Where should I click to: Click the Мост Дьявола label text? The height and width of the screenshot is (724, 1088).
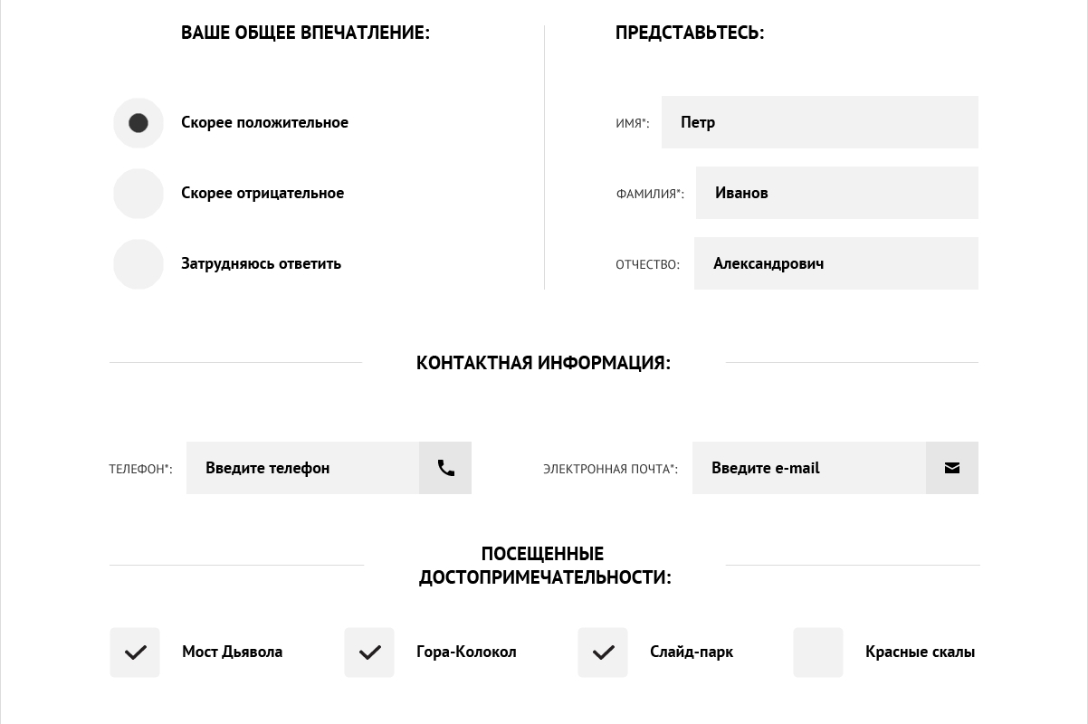[232, 652]
